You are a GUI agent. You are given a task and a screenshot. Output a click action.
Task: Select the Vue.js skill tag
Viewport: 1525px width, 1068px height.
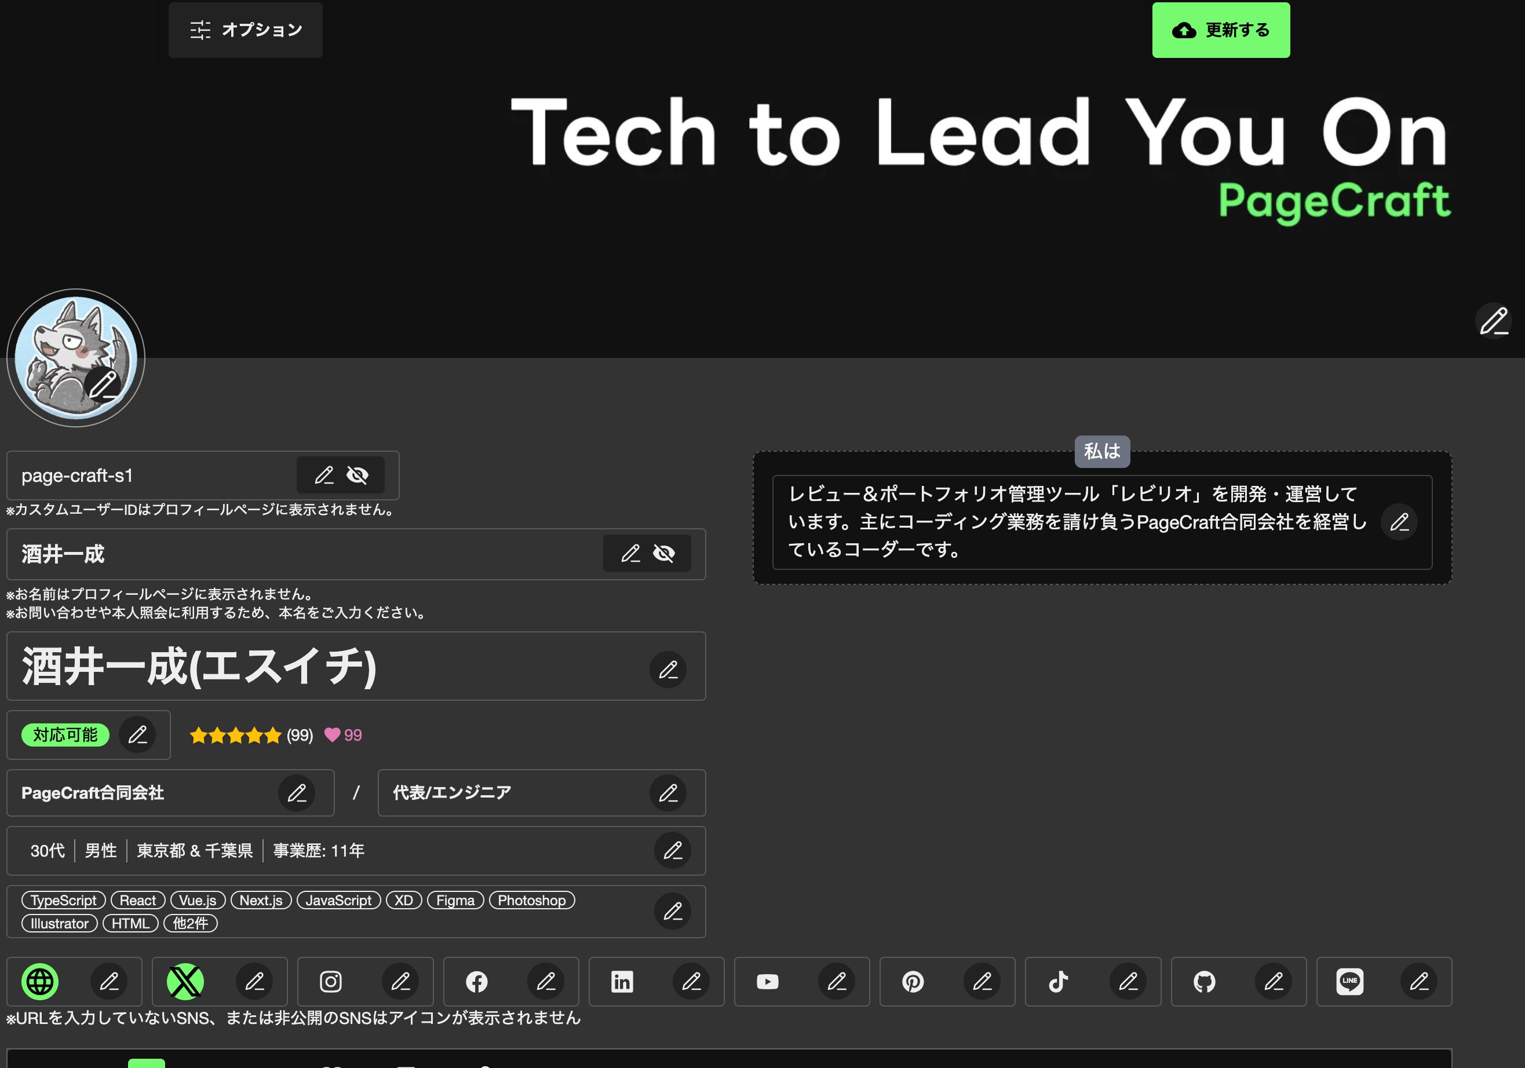coord(197,900)
